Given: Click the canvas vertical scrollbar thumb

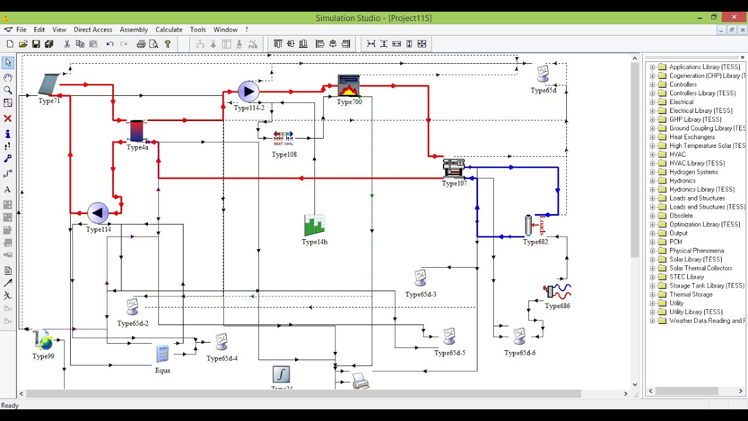Looking at the screenshot, I should [635, 160].
